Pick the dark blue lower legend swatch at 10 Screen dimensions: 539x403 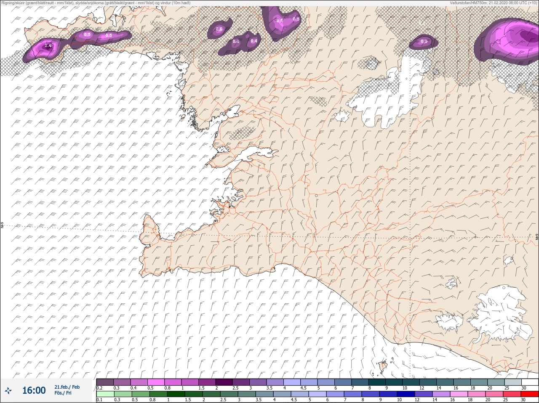click(x=407, y=394)
